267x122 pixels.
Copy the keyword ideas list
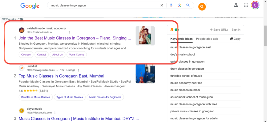coord(235,39)
